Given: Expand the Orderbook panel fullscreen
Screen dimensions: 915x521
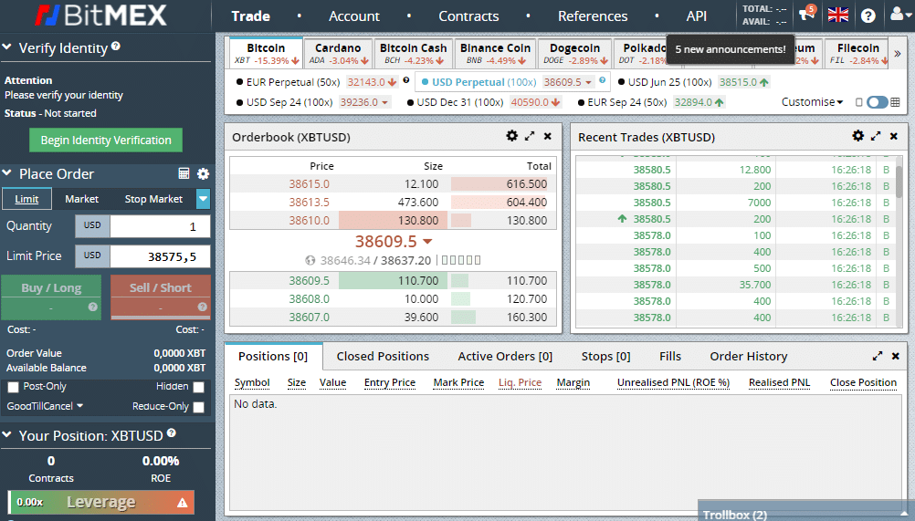Looking at the screenshot, I should click(x=530, y=136).
